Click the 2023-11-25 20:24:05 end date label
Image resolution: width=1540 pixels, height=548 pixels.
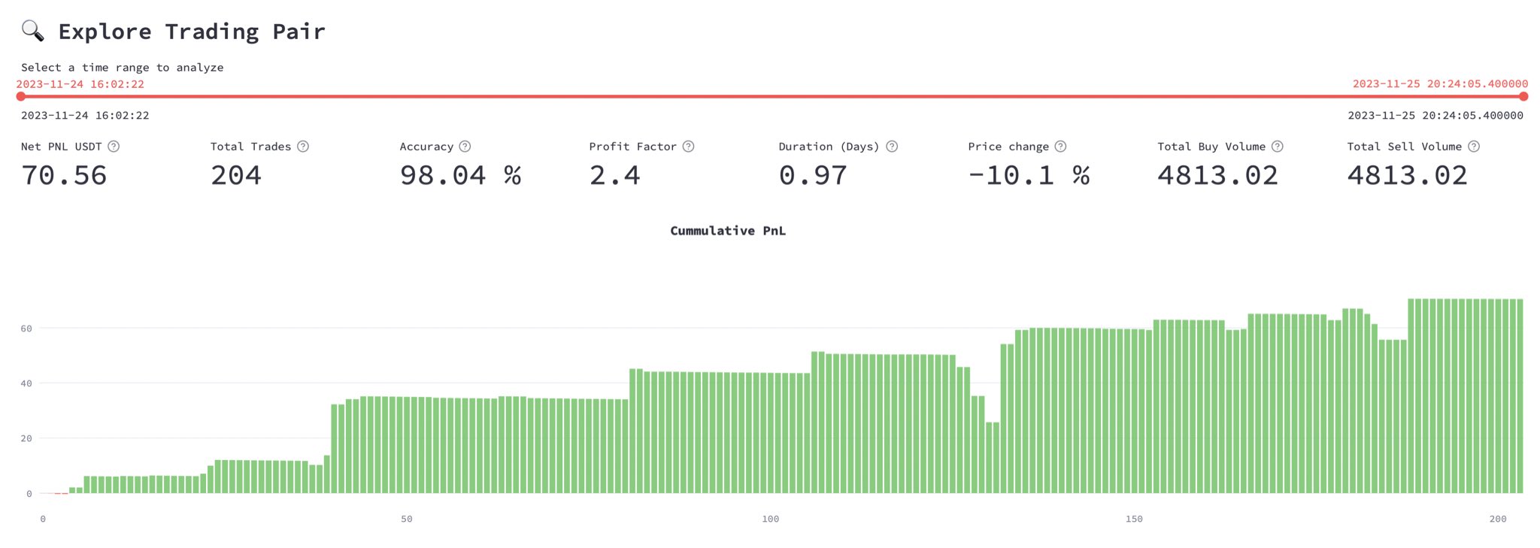(x=1434, y=115)
